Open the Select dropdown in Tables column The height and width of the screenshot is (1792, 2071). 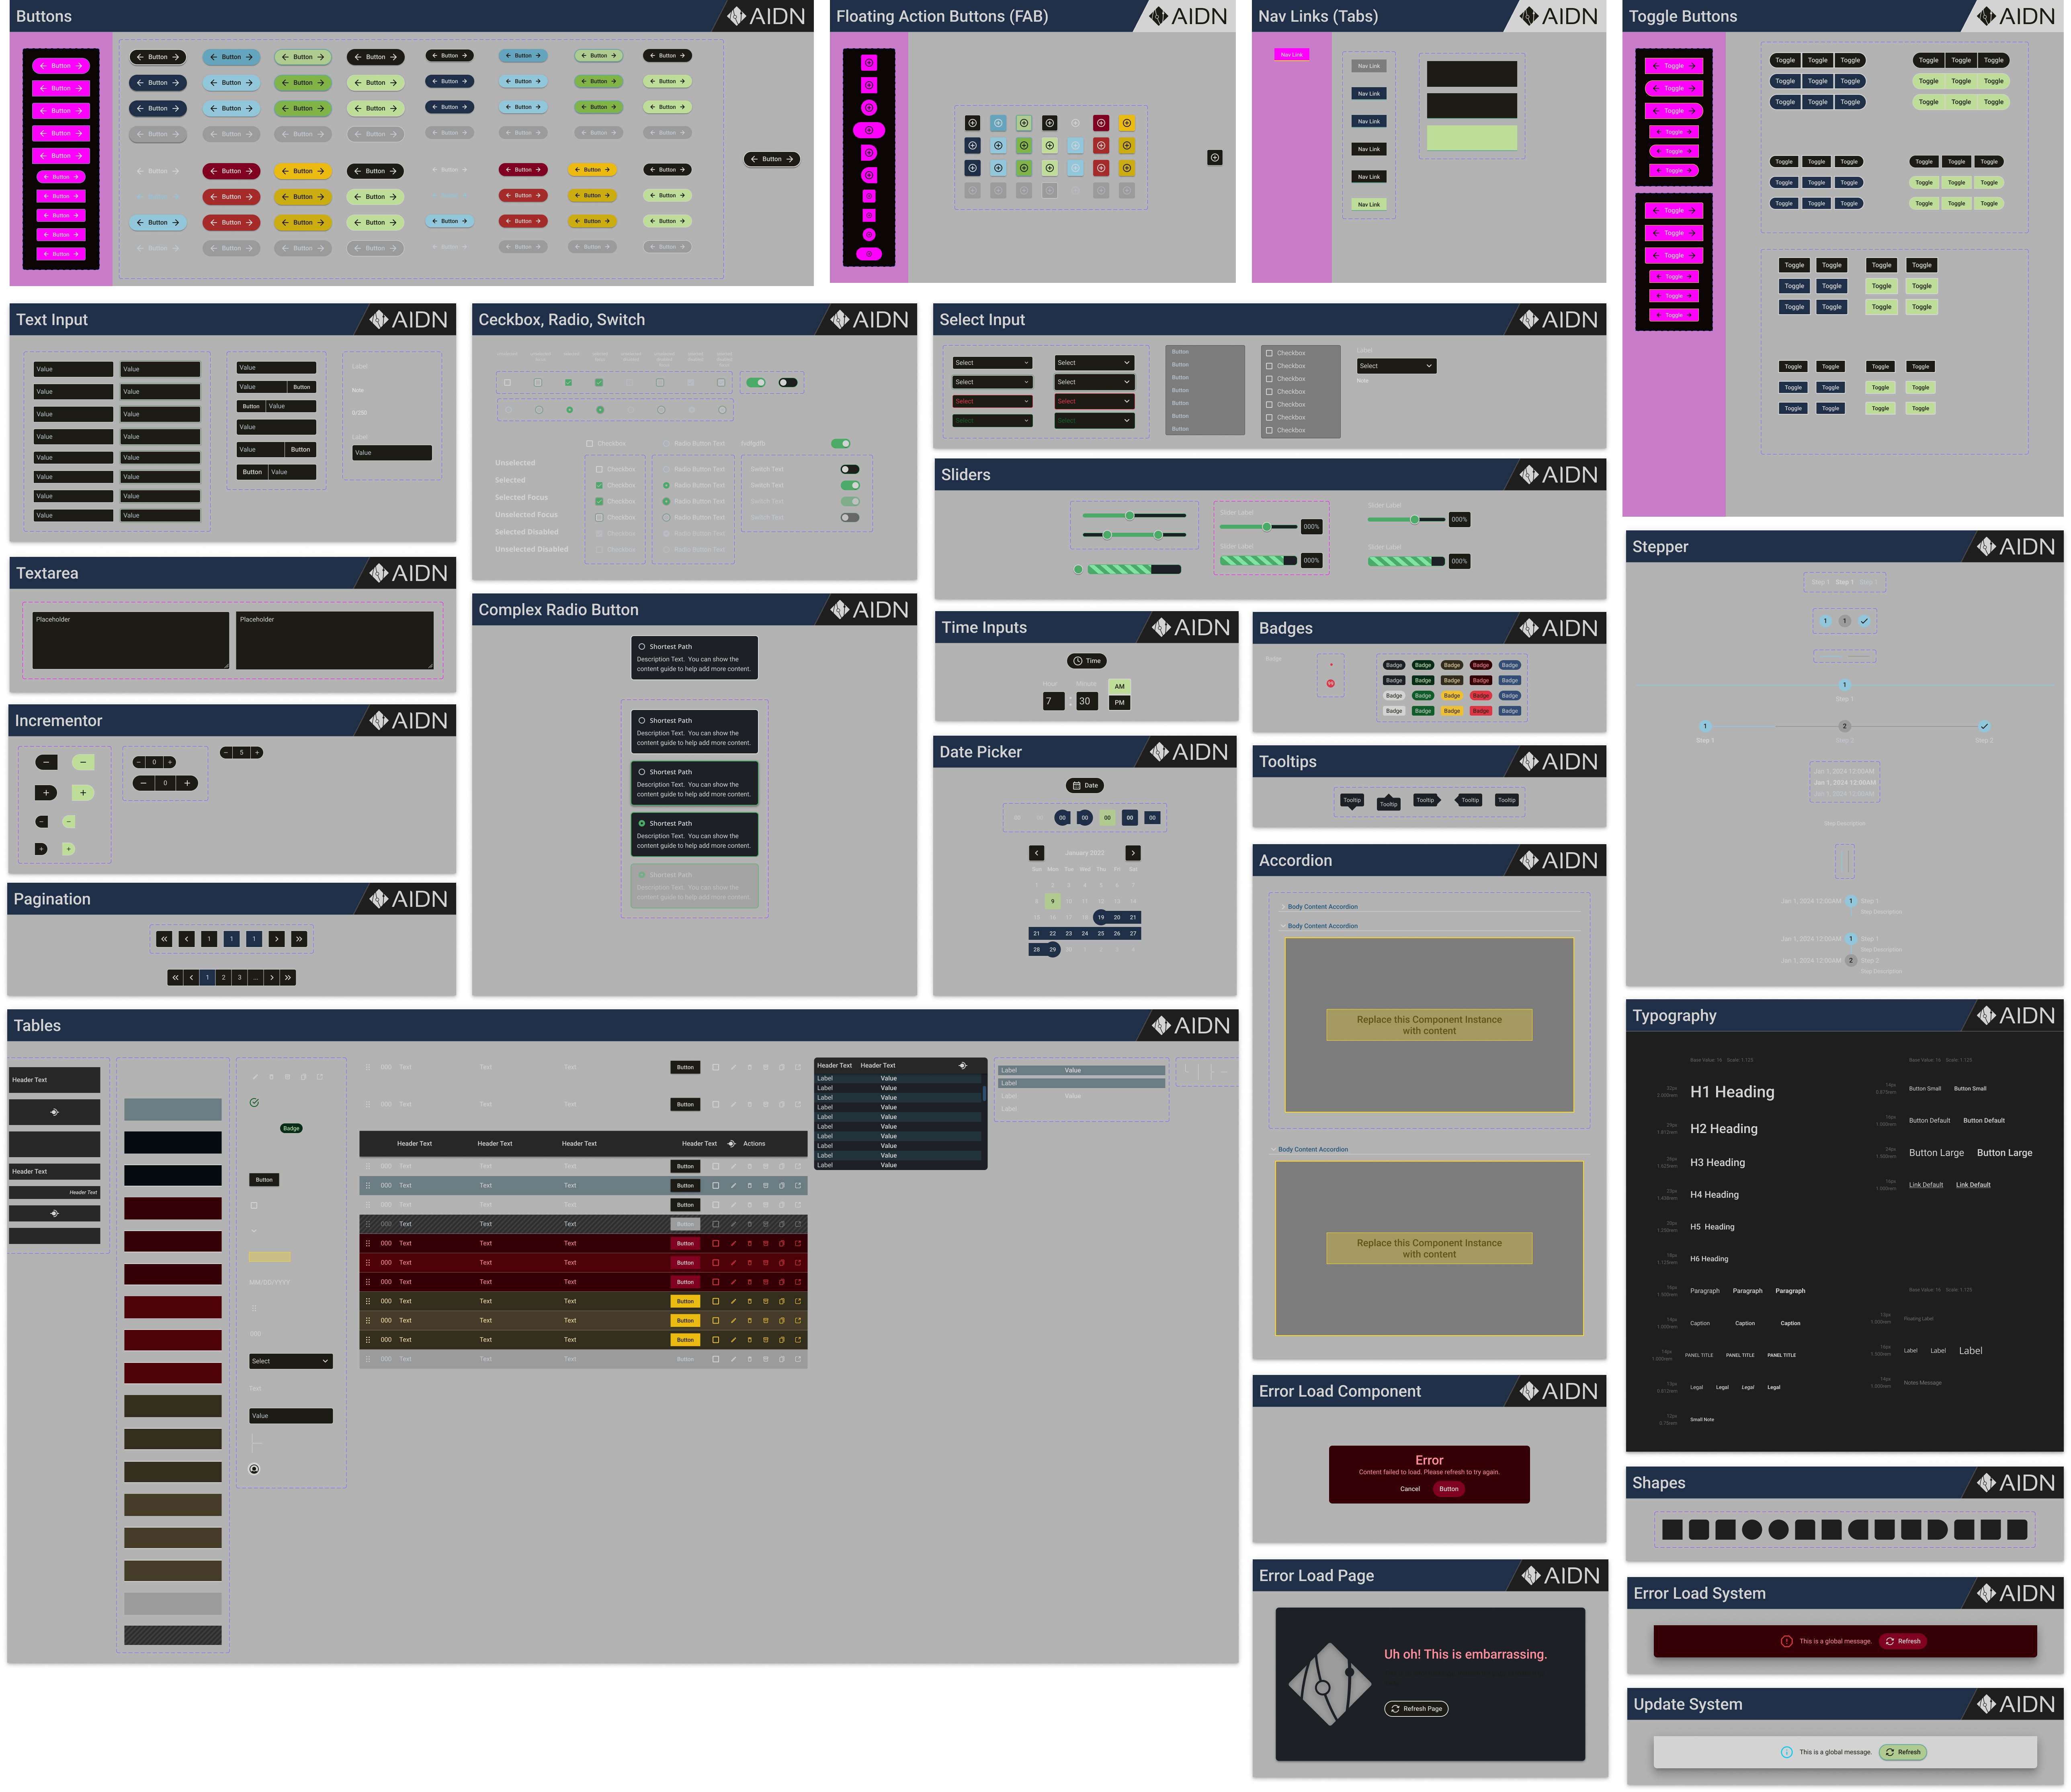(x=290, y=1361)
